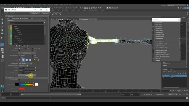Set Paint operation to Replace
Screen dimensions: 189x106
tap(19, 55)
